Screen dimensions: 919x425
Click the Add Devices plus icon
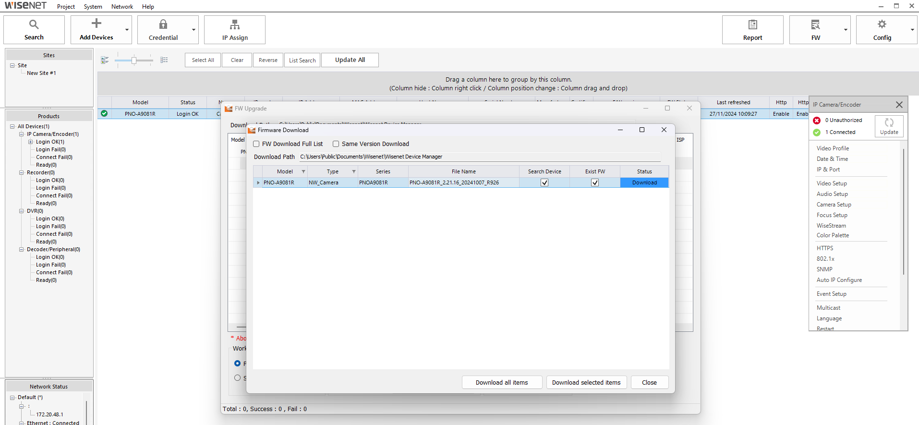[97, 23]
